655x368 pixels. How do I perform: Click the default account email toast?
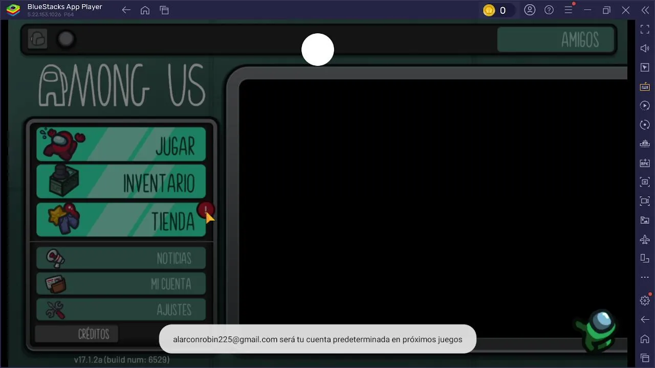click(x=317, y=339)
